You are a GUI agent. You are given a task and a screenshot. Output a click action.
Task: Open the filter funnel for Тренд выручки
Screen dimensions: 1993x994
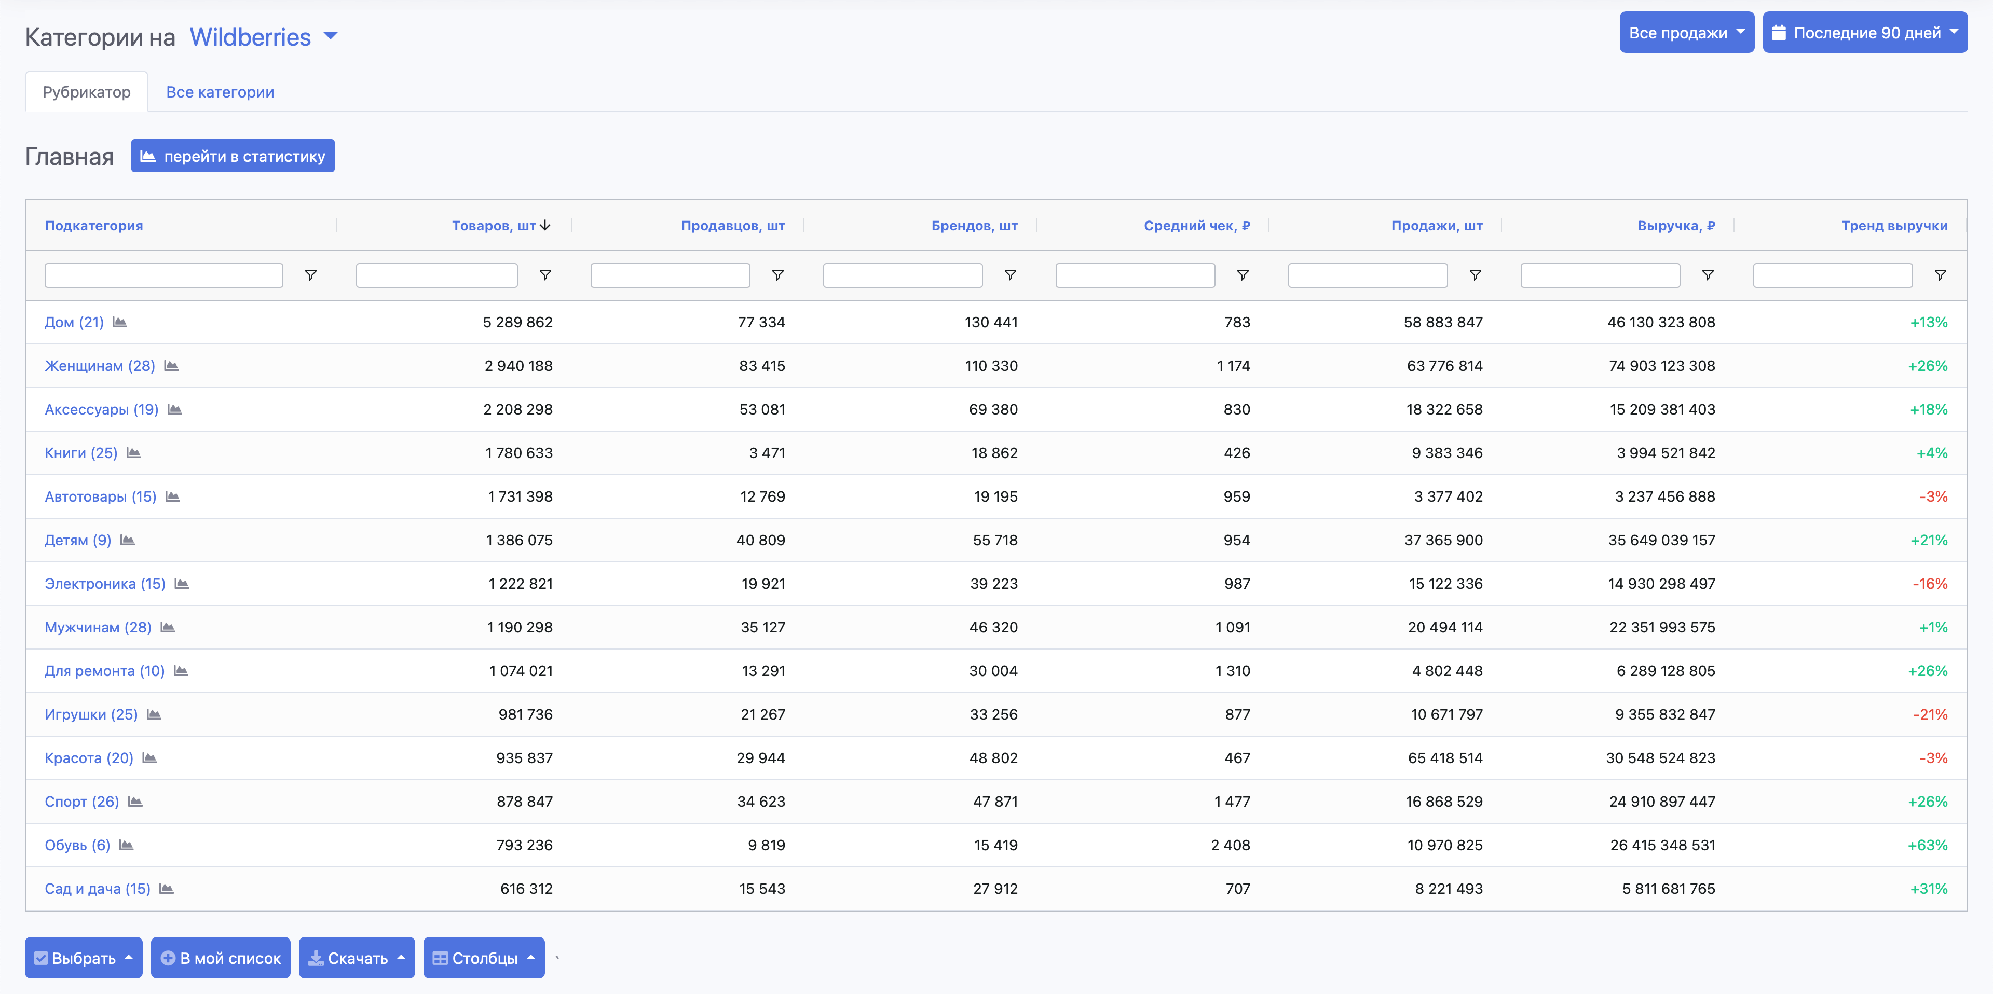click(x=1941, y=274)
